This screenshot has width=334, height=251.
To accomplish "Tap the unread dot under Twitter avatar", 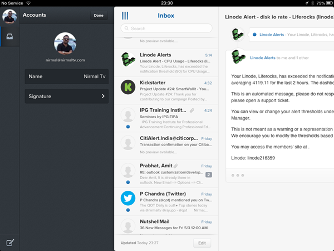I will [x=128, y=210].
